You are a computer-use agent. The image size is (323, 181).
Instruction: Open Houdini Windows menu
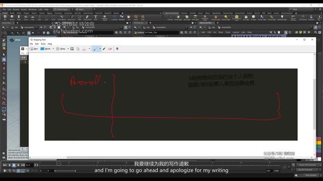click(x=32, y=10)
